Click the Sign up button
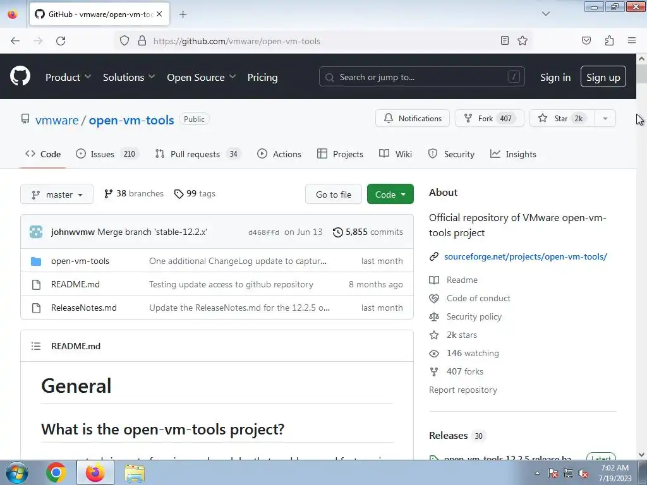 tap(603, 76)
